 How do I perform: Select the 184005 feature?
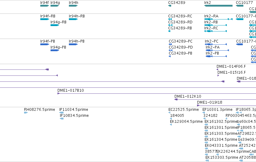171,119
